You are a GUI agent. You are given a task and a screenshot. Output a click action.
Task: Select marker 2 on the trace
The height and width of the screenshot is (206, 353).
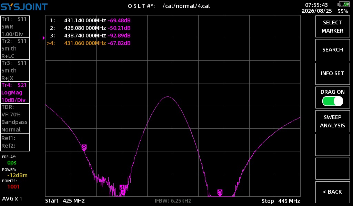click(84, 147)
